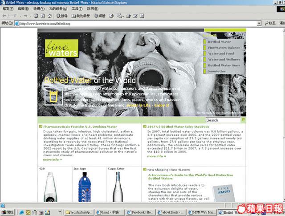This screenshot has width=285, height=216.
Task: Open the 我的最愛(A) Favorites menu
Action: click(x=58, y=9)
